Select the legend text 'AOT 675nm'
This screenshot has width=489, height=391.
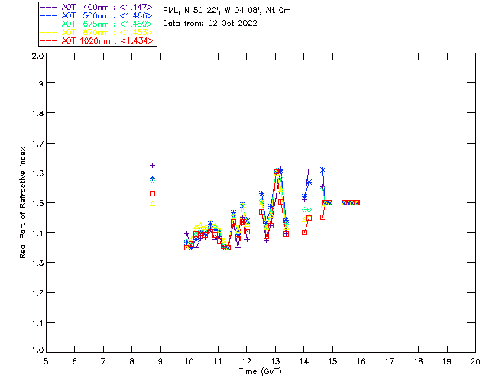point(85,24)
